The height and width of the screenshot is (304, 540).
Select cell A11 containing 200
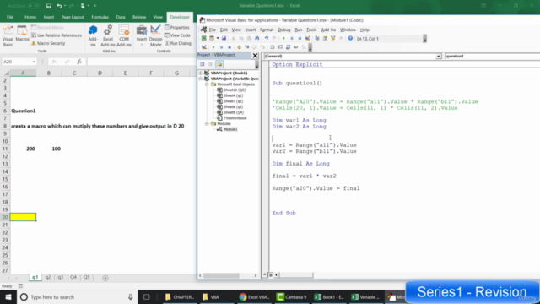[x=23, y=149]
